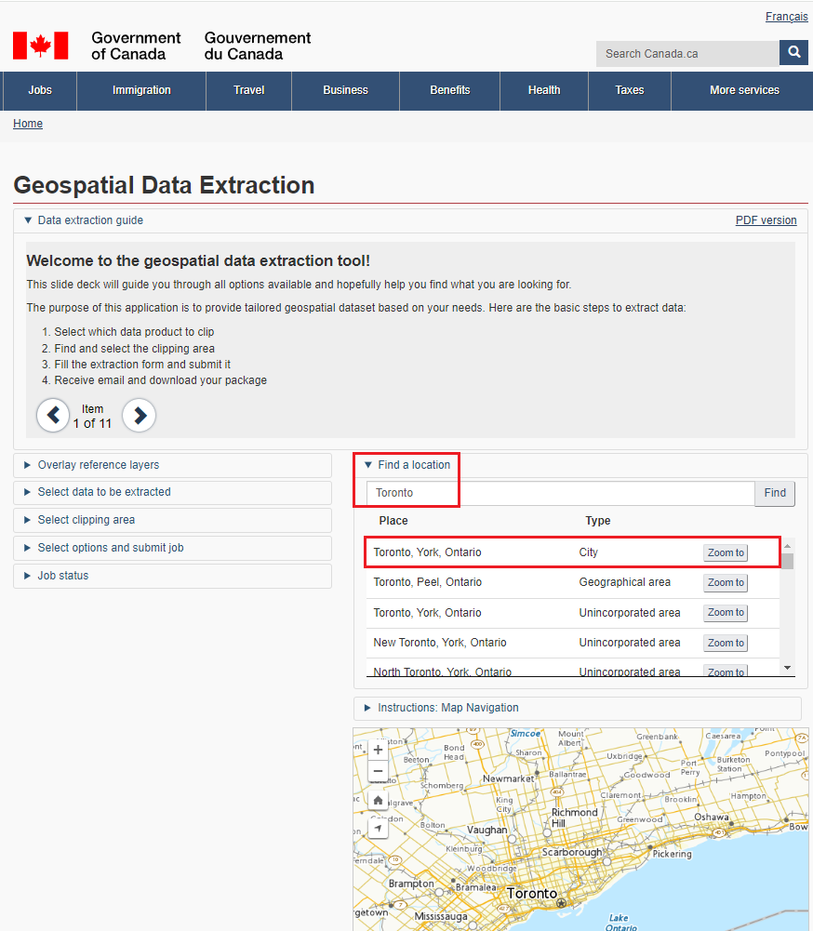
Task: Zoom in on the map with plus
Action: [x=379, y=750]
